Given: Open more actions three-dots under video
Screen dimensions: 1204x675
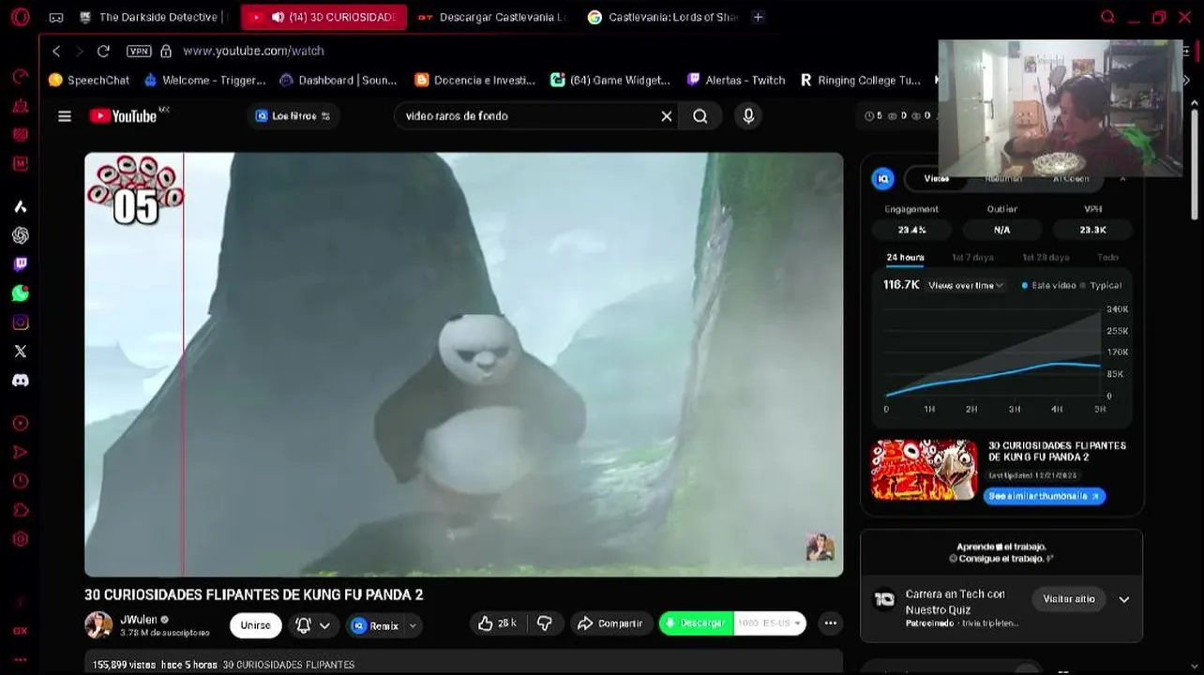Looking at the screenshot, I should tap(830, 623).
